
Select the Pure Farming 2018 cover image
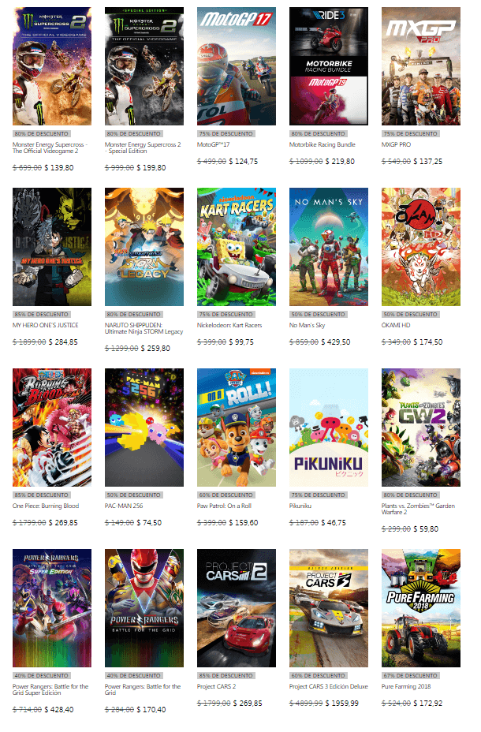click(x=421, y=608)
